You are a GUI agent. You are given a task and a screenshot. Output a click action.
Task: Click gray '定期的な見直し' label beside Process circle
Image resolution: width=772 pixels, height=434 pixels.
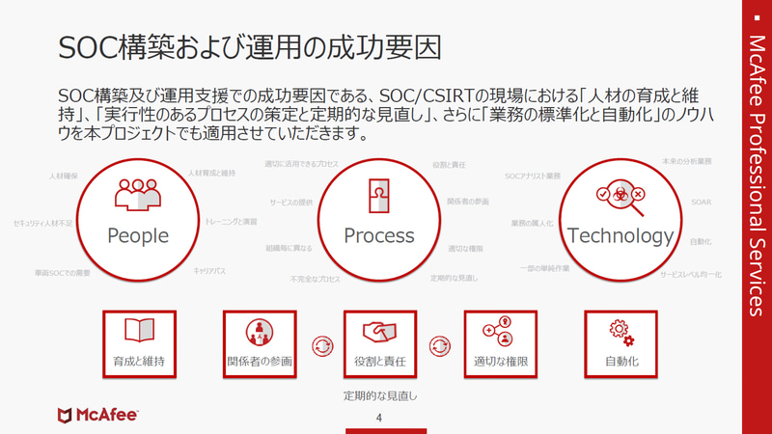point(454,278)
